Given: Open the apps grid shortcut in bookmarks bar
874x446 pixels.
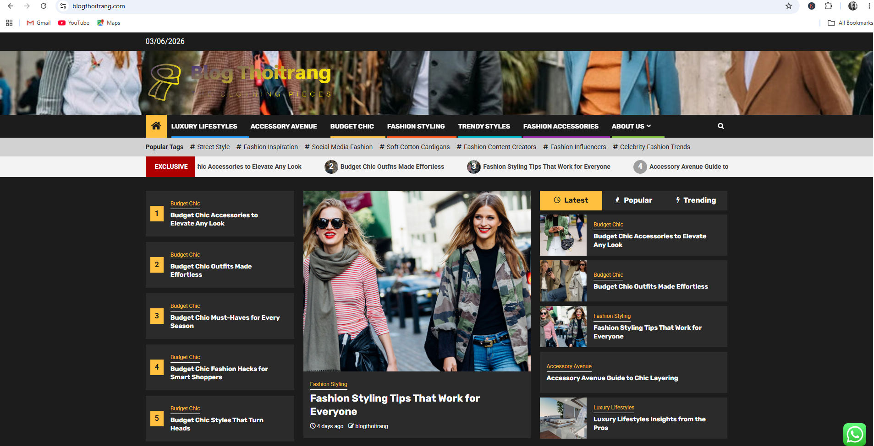Looking at the screenshot, I should [x=9, y=23].
